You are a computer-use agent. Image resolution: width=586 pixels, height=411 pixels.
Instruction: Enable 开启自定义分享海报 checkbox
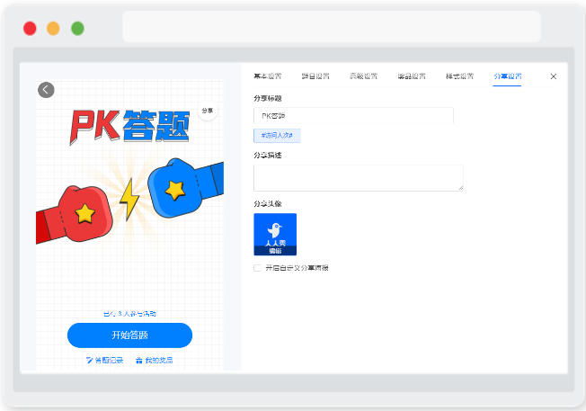point(257,268)
